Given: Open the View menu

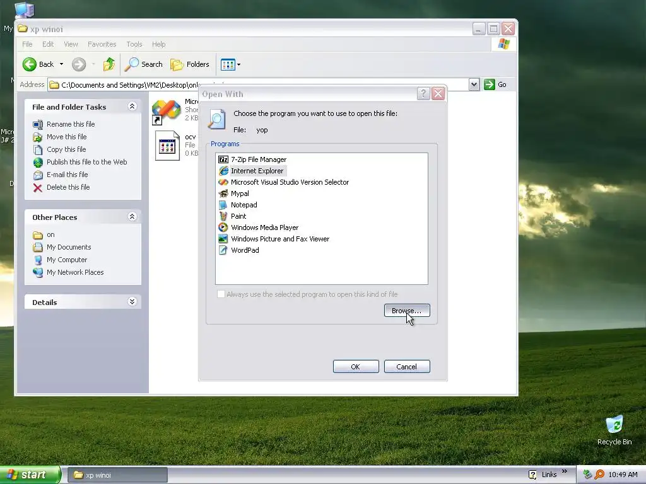Looking at the screenshot, I should [x=71, y=44].
